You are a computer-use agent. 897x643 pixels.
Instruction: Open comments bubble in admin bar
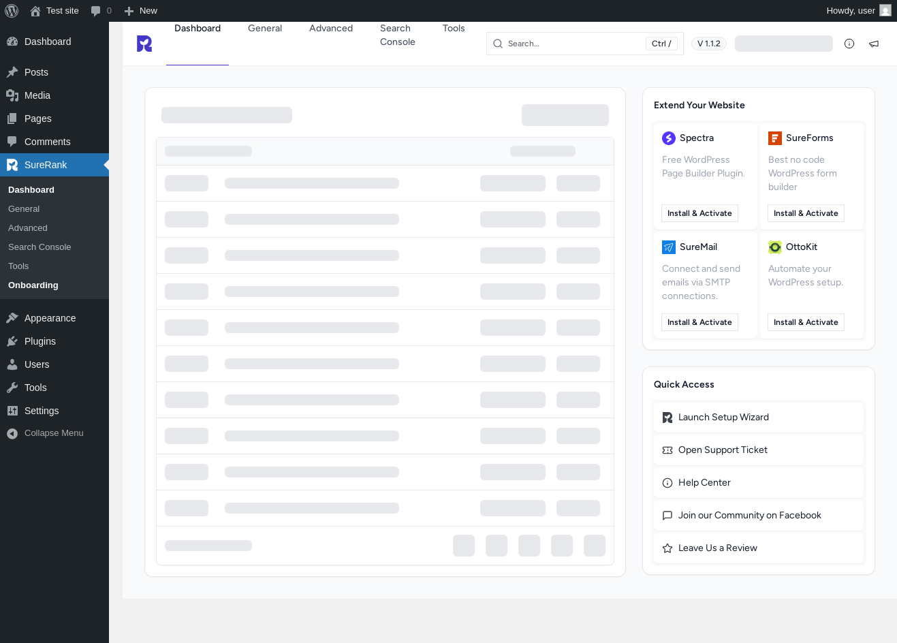pos(101,11)
